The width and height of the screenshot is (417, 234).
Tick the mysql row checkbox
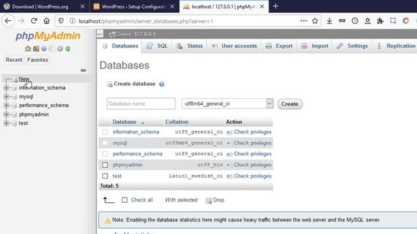point(105,143)
